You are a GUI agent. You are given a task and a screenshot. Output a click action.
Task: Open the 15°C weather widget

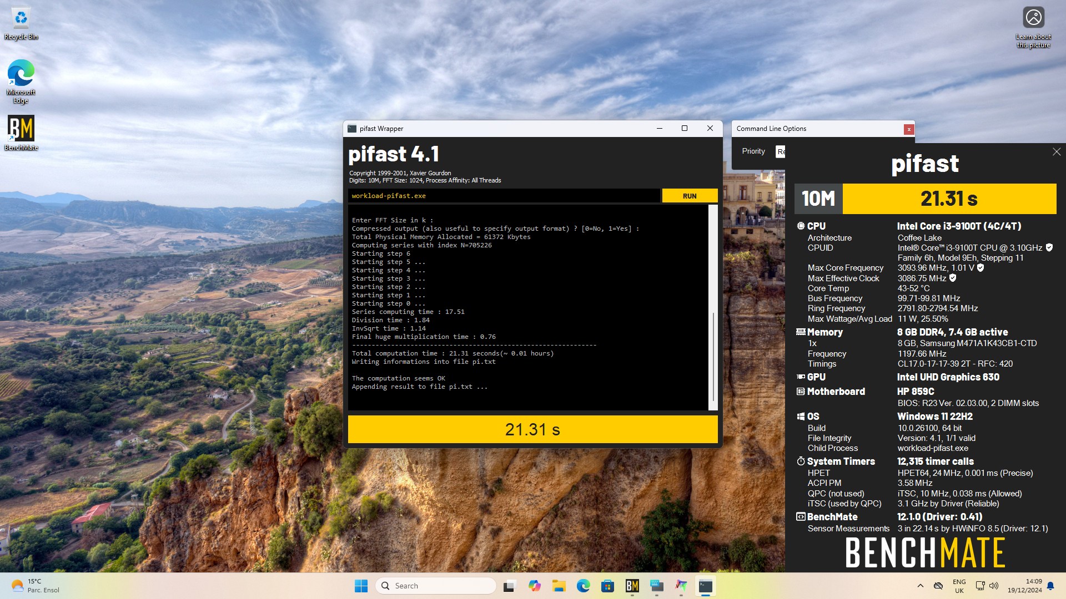point(36,586)
